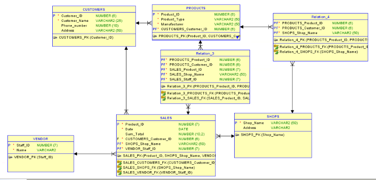Screen dimensions: 376x180
Task: Click relationship line between CUSTOMERS and SALES
Action: tap(126, 80)
